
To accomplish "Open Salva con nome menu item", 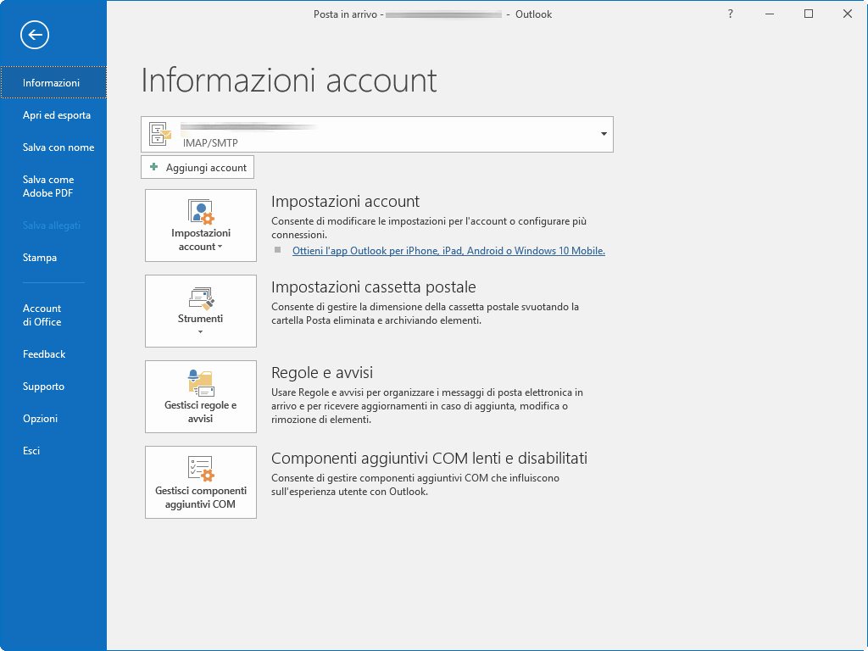I will point(58,147).
